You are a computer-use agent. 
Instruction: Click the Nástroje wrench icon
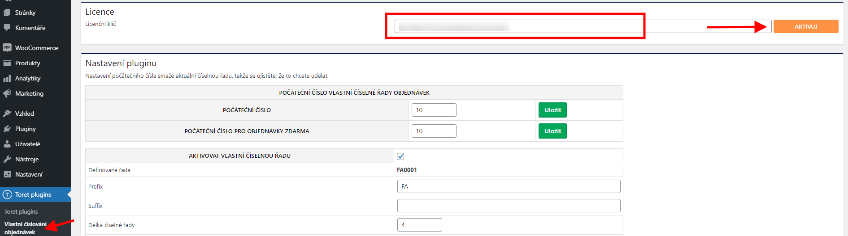click(7, 159)
